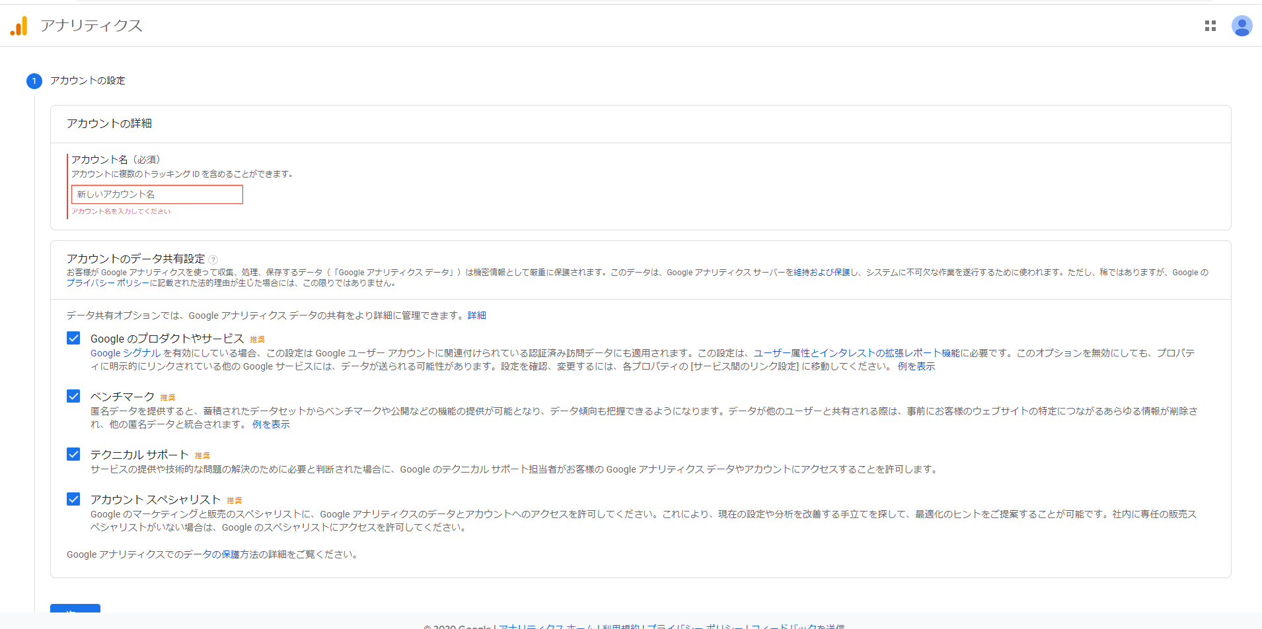Open help icon beside アカウントのデータ共有設定
This screenshot has width=1262, height=629.
(x=213, y=259)
